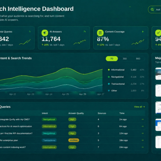Click the 87% Content Coverage value
161x161 pixels.
click(x=103, y=39)
